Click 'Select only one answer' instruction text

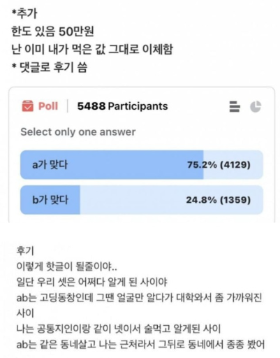coord(78,132)
